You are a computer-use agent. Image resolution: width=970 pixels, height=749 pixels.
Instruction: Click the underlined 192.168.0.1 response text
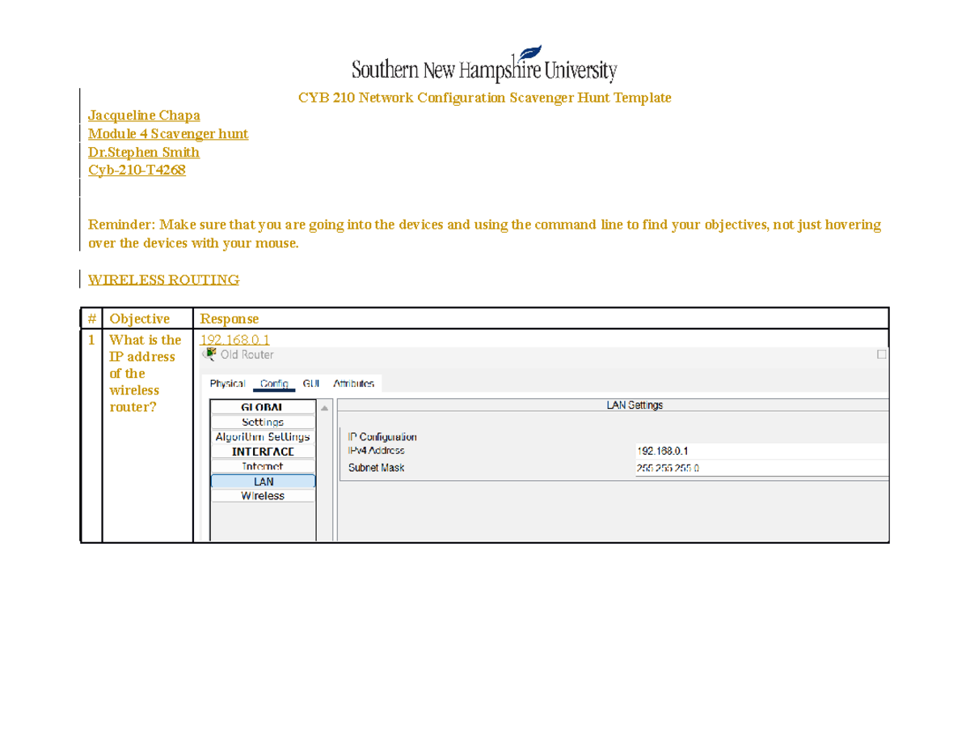(234, 340)
